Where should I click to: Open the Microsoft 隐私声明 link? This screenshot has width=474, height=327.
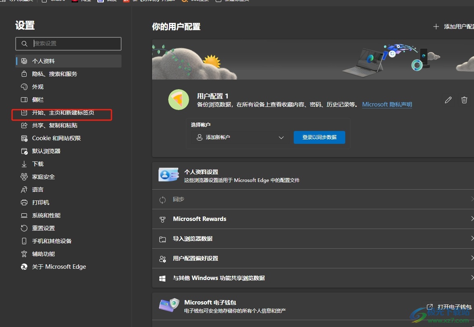(x=387, y=104)
